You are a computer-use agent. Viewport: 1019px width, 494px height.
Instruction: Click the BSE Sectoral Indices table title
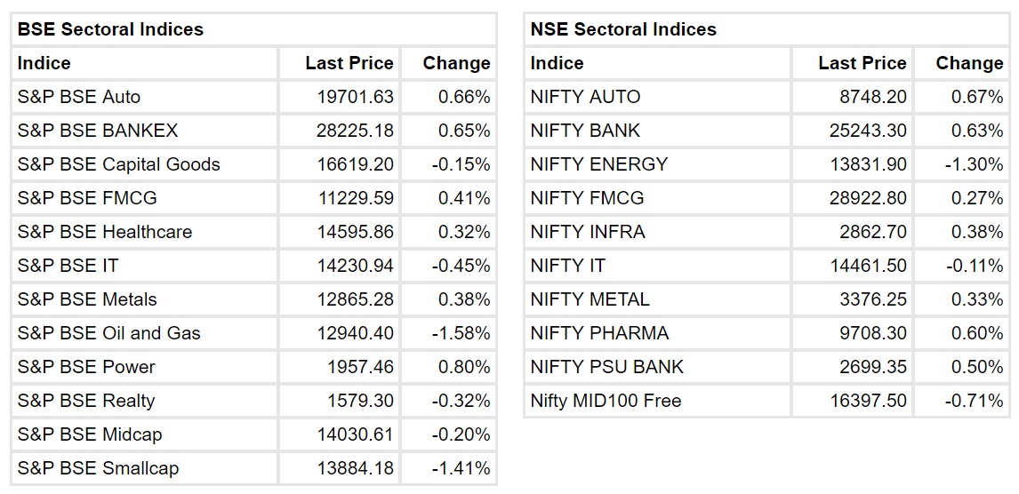[110, 29]
